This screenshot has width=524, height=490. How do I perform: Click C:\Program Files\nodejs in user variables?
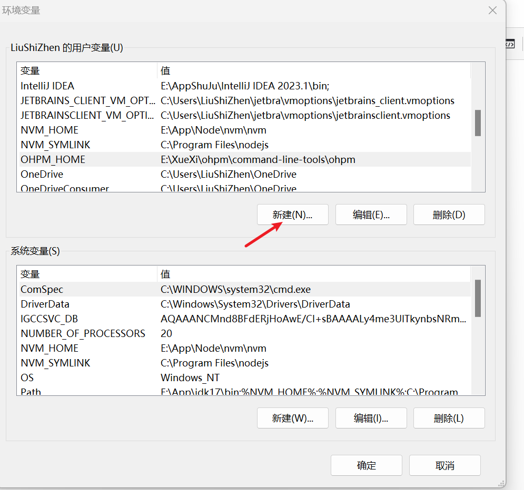pyautogui.click(x=214, y=145)
